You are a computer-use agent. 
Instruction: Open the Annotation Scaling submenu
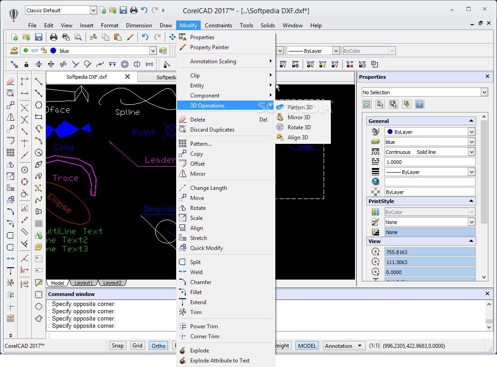point(225,61)
